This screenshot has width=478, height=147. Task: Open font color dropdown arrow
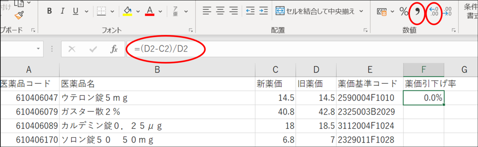[161, 11]
